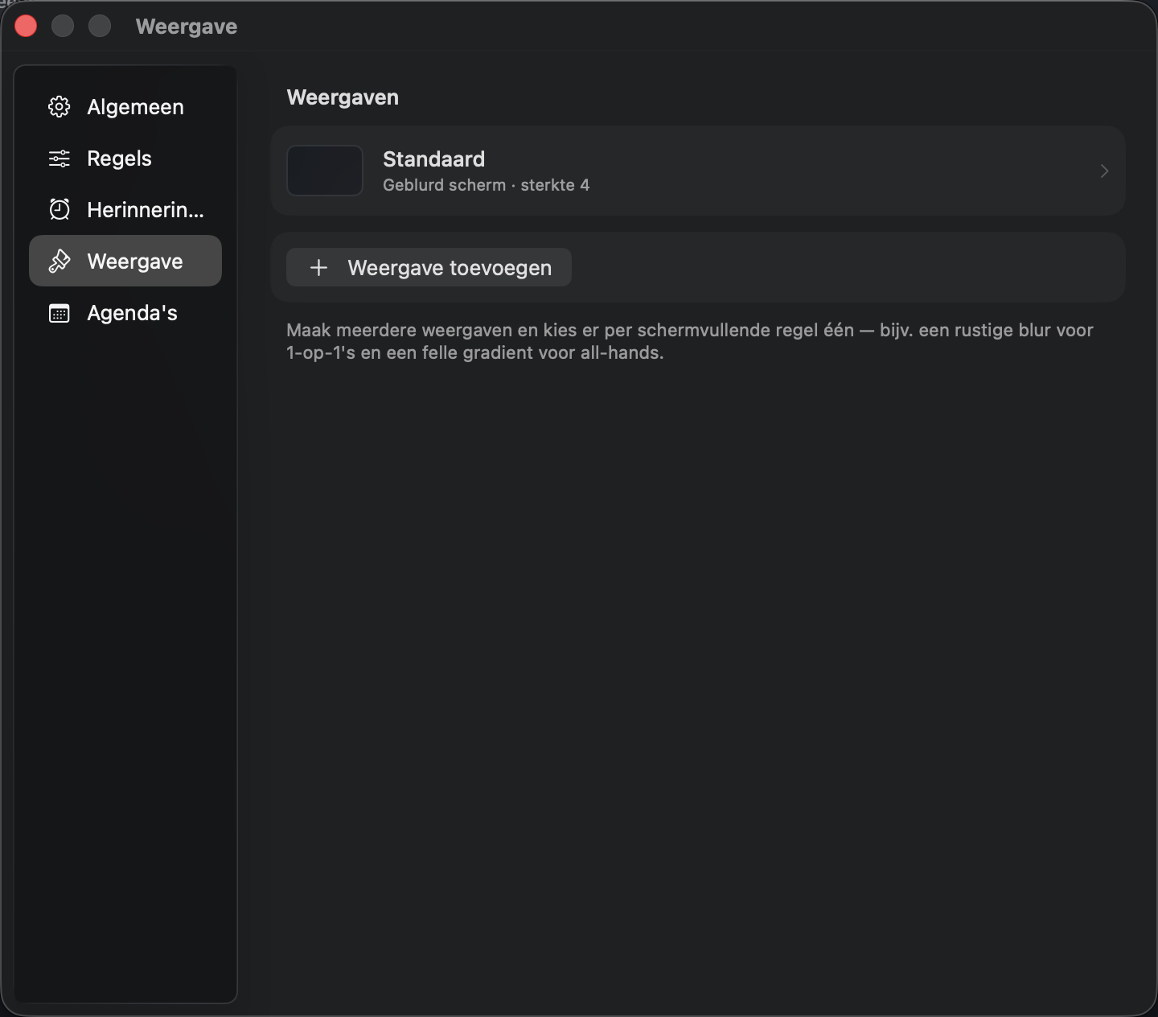Click the paintbrush icon beside Weergave

click(60, 261)
